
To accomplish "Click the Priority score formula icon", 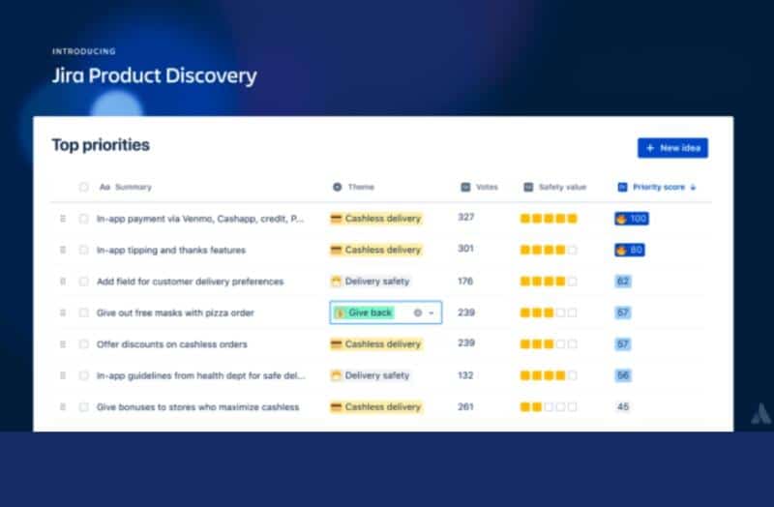I will (622, 187).
